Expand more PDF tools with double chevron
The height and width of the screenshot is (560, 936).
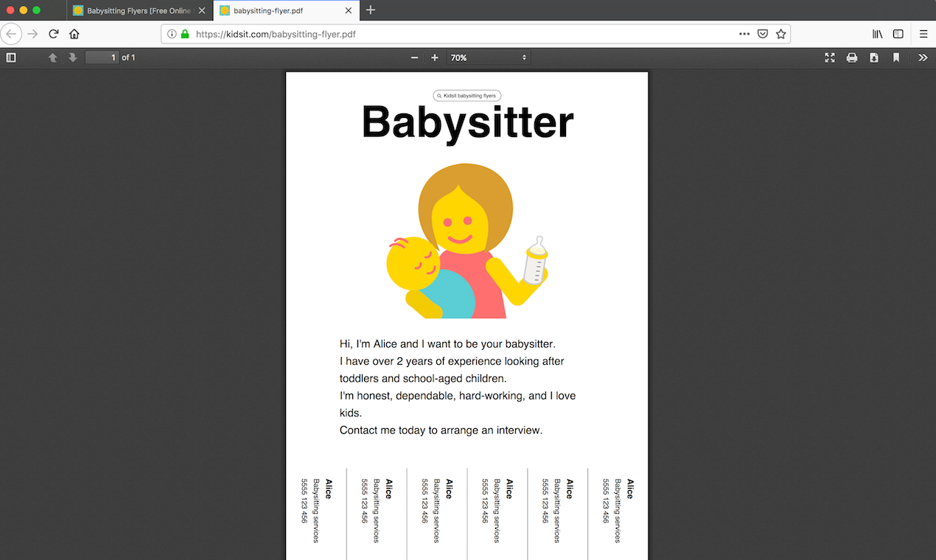pos(923,57)
